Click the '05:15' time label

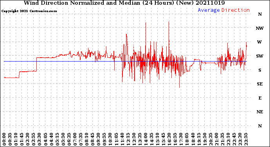click(57, 139)
